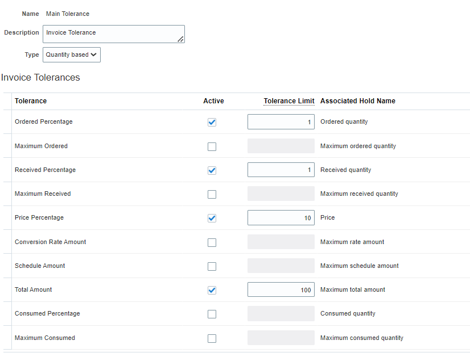
Task: Click the Received quantity hold name
Action: pyautogui.click(x=345, y=170)
